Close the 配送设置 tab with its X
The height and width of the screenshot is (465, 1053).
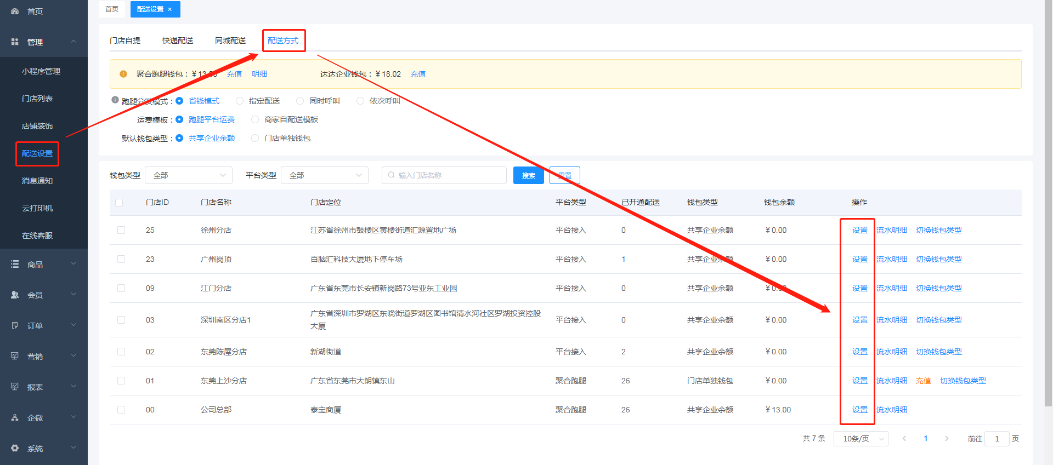click(170, 9)
